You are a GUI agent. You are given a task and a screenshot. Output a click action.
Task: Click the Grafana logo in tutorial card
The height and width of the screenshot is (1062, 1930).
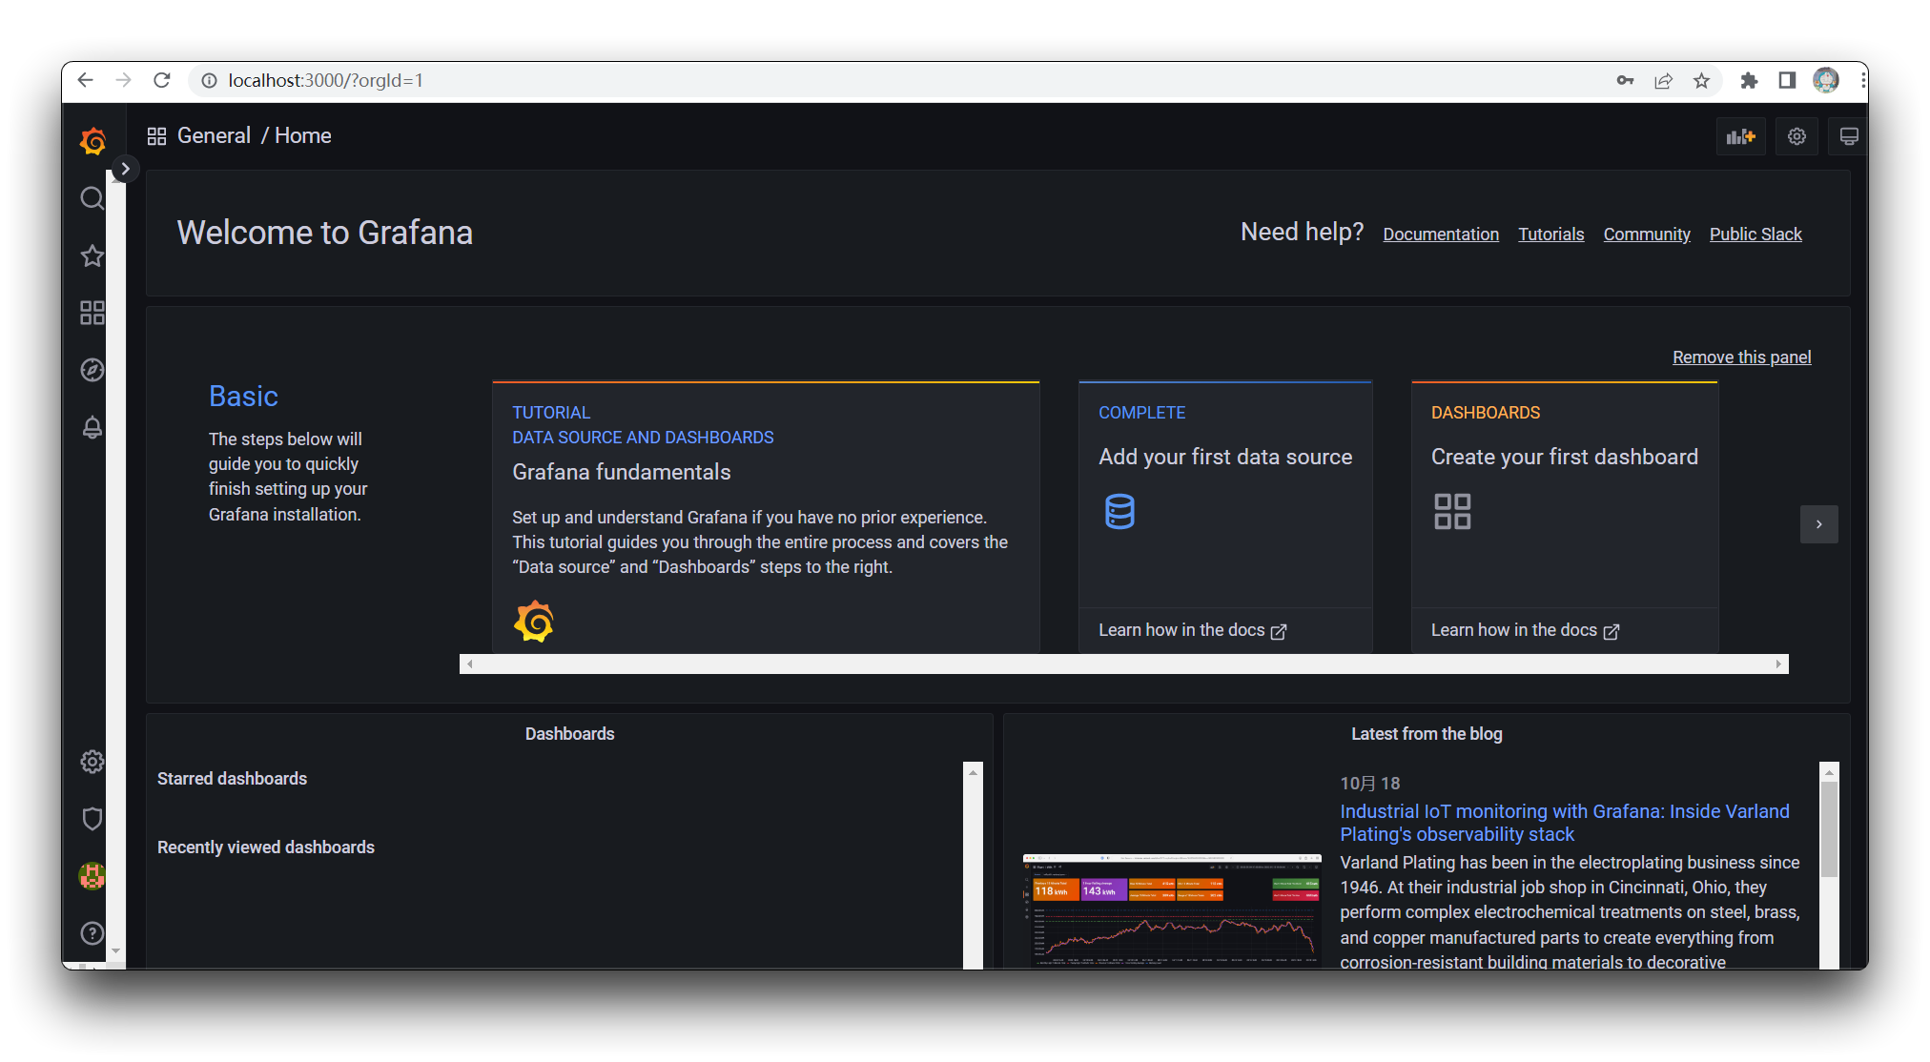pyautogui.click(x=534, y=622)
